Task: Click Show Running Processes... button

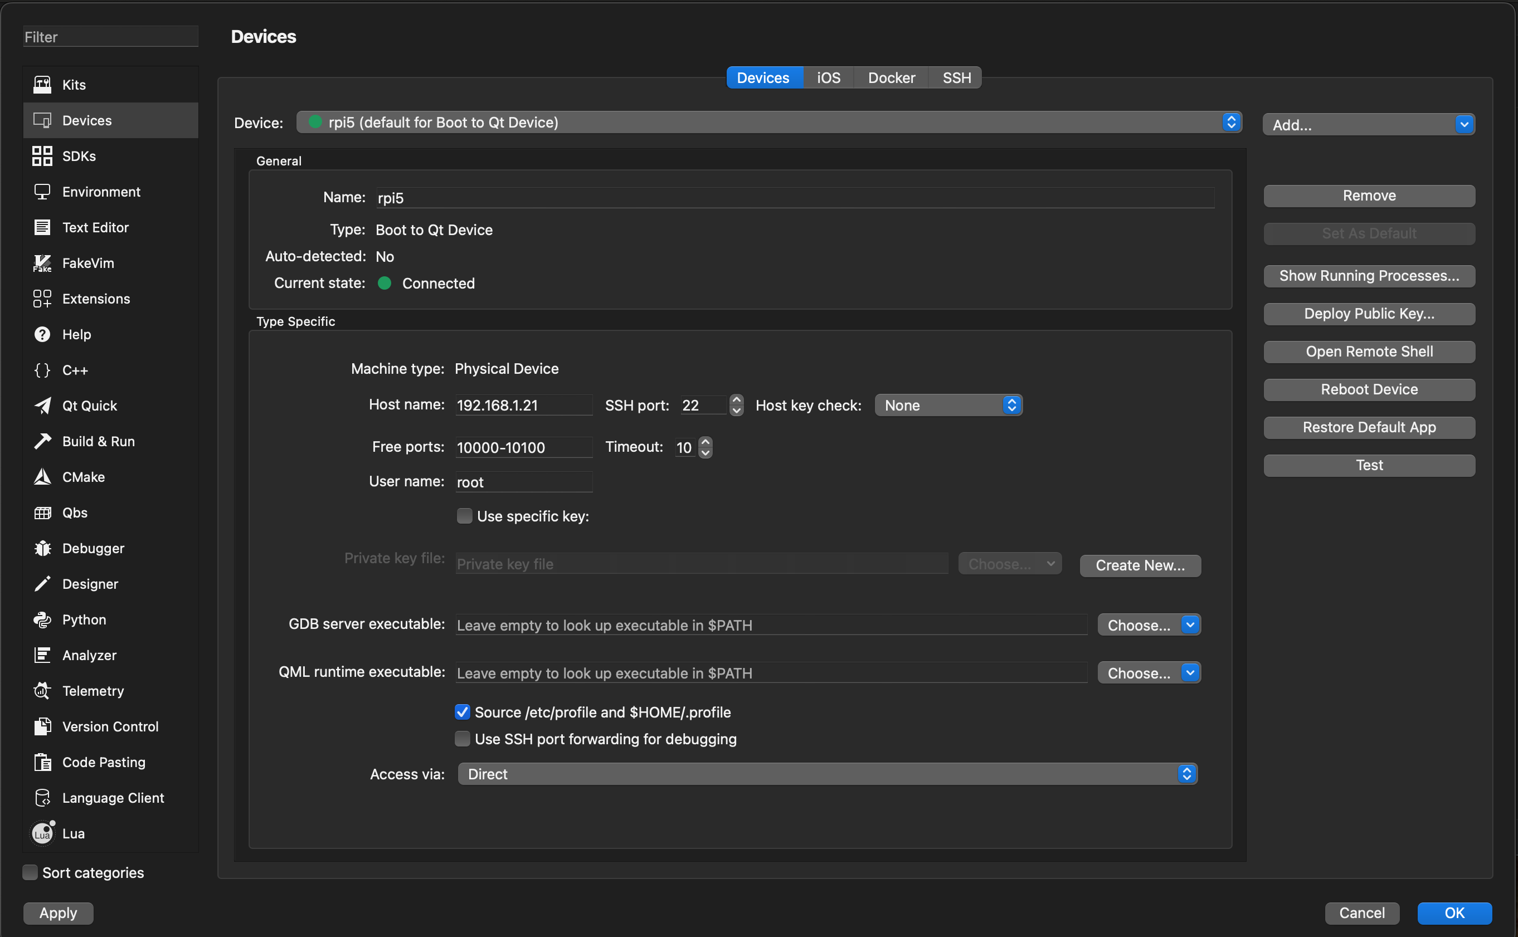Action: tap(1369, 276)
